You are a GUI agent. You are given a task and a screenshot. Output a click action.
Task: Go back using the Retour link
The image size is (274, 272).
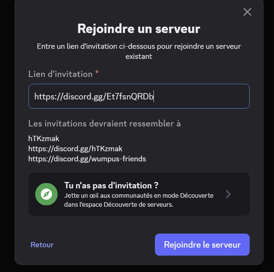(x=42, y=245)
